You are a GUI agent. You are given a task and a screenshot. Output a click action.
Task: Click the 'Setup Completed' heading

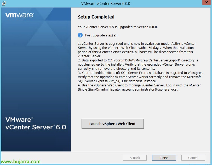(96, 17)
